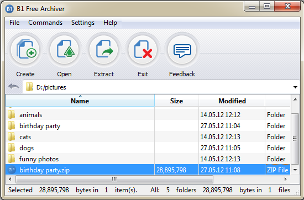Open an archive with the Open icon
This screenshot has height=200, width=304.
65,50
